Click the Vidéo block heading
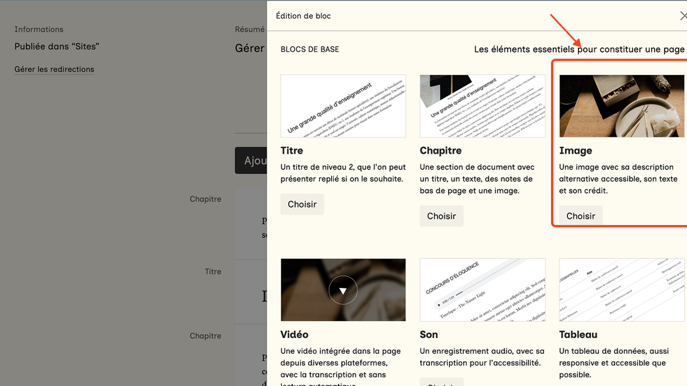 pyautogui.click(x=294, y=335)
